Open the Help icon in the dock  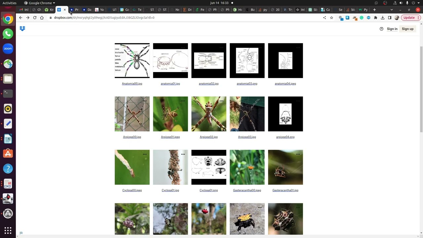click(8, 169)
